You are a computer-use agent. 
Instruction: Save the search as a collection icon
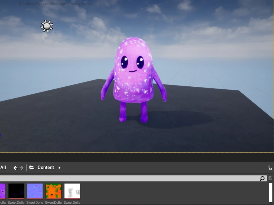pyautogui.click(x=270, y=178)
